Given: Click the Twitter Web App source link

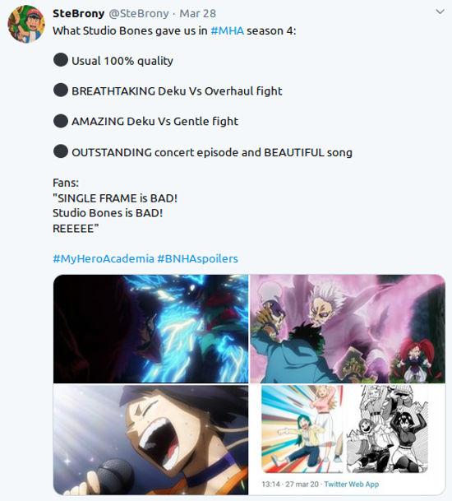Looking at the screenshot, I should pos(352,484).
